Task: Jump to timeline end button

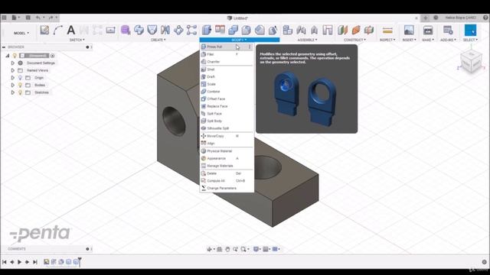Action: (35, 262)
